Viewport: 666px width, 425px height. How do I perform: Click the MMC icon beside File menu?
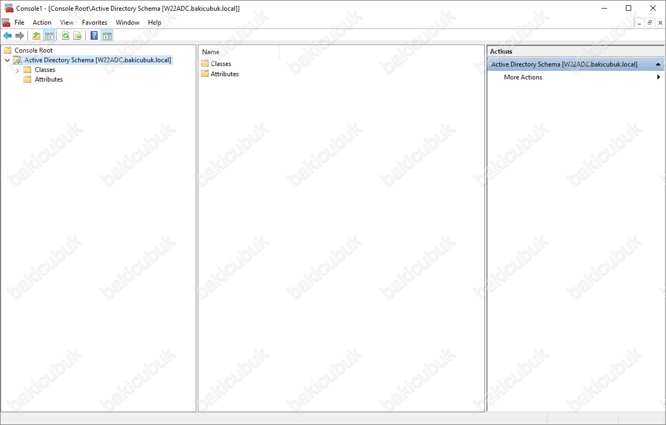6,23
